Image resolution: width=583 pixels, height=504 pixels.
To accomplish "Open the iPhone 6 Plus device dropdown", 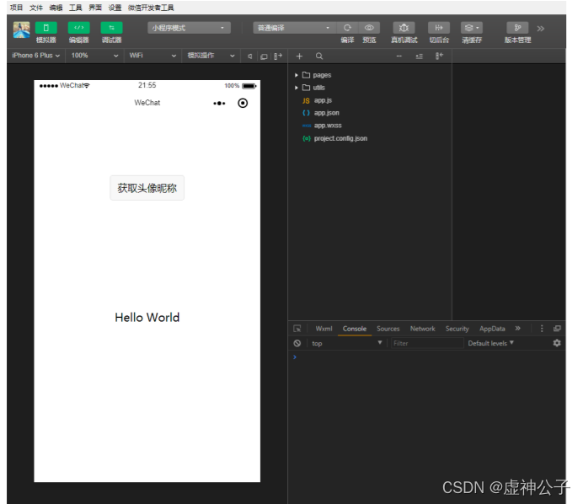I will (x=35, y=56).
